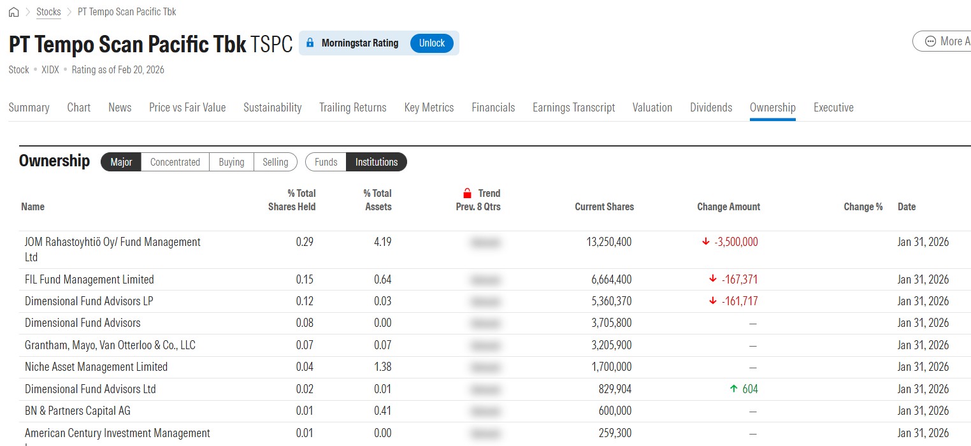Select American Century Investment Management name
Viewport: 971px width, 446px height.
click(117, 433)
